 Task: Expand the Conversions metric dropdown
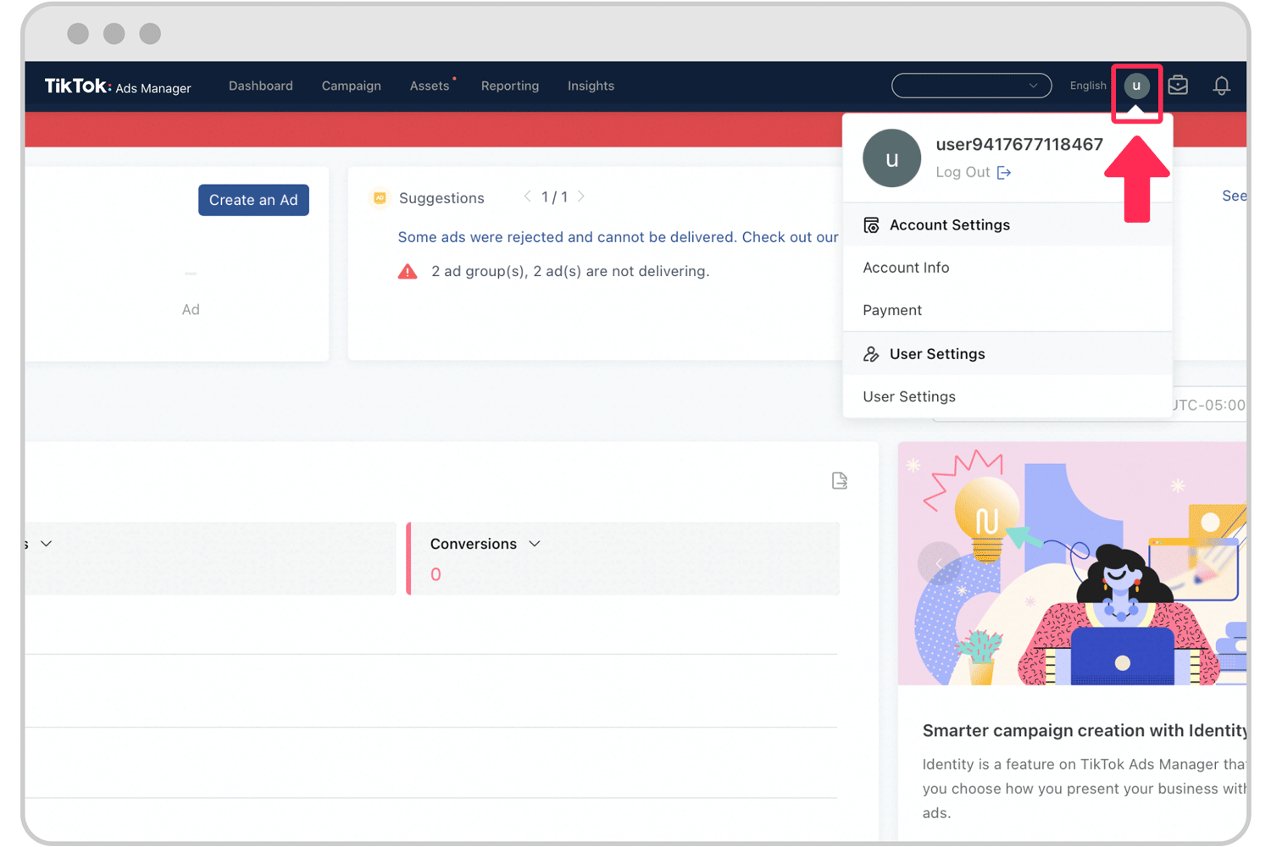[535, 544]
